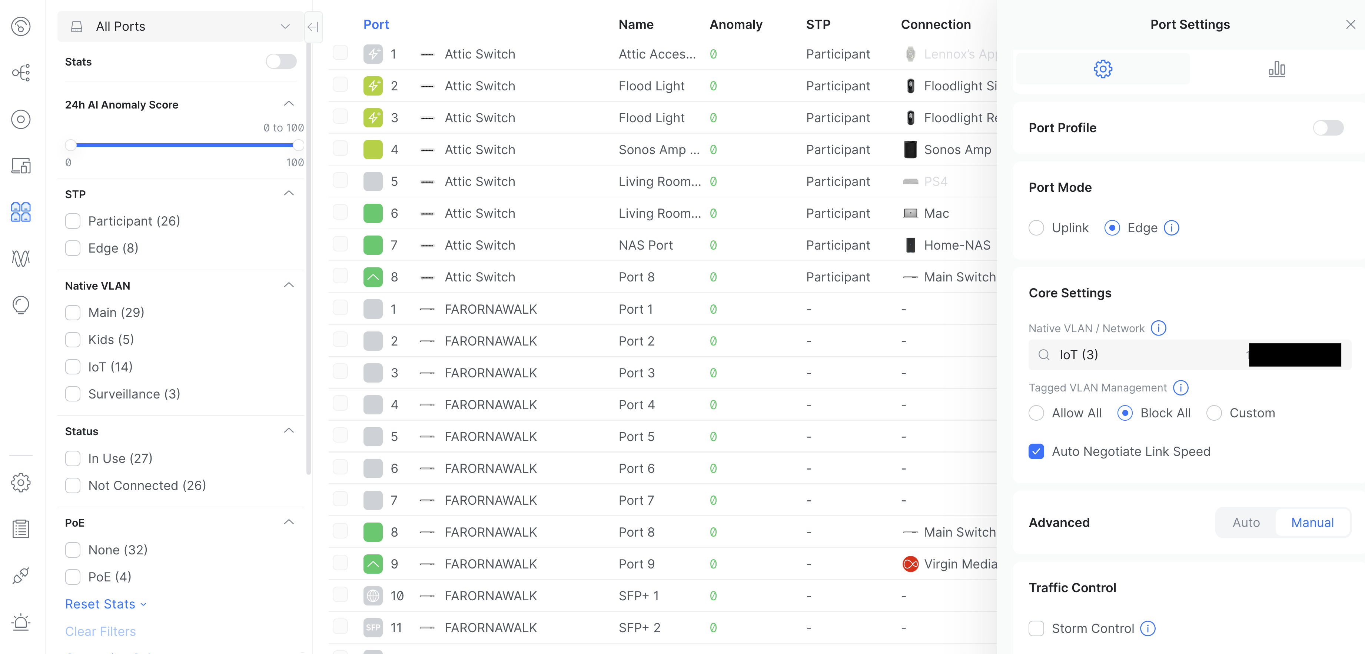This screenshot has width=1365, height=654.
Task: Select the port settings gear tab
Action: (x=1103, y=69)
